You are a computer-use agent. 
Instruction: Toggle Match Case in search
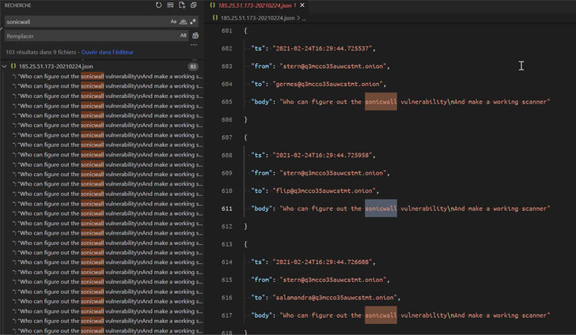(174, 21)
